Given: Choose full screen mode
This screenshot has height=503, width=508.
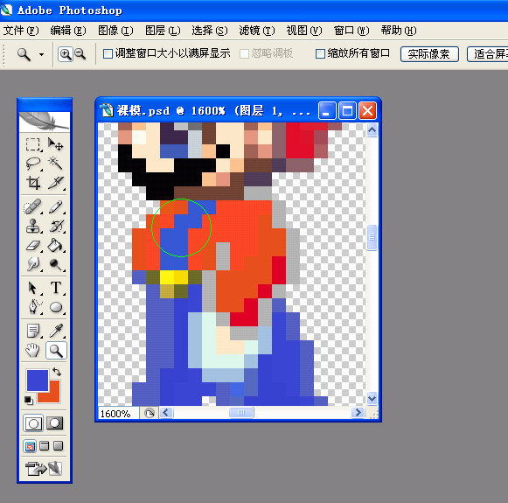Looking at the screenshot, I should [x=59, y=446].
